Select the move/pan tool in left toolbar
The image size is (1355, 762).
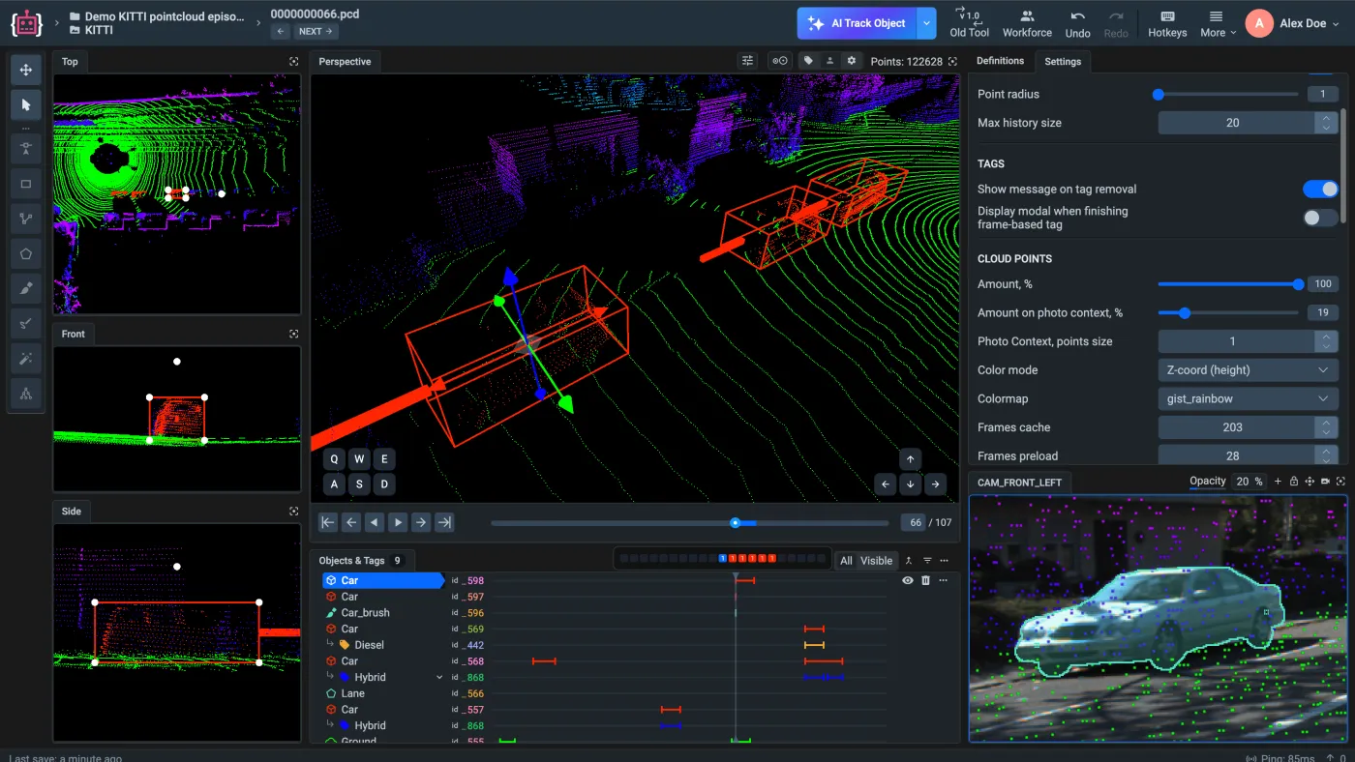click(x=26, y=70)
